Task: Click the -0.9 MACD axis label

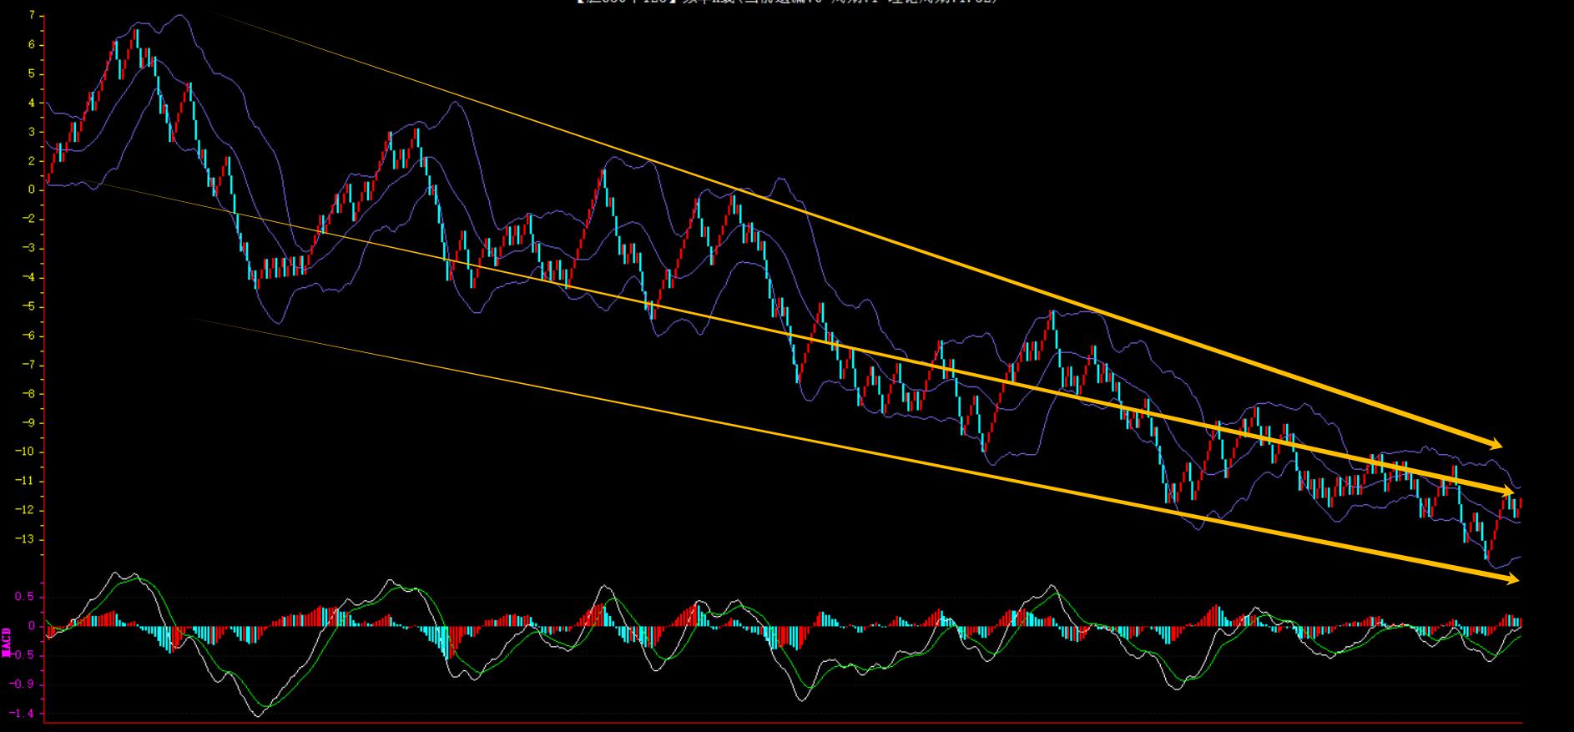Action: [23, 684]
